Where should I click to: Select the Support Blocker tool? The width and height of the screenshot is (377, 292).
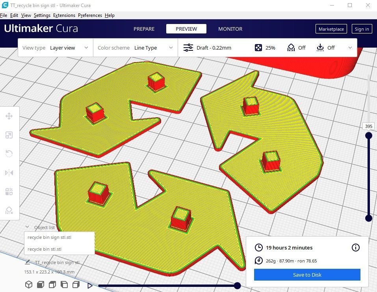[9, 211]
